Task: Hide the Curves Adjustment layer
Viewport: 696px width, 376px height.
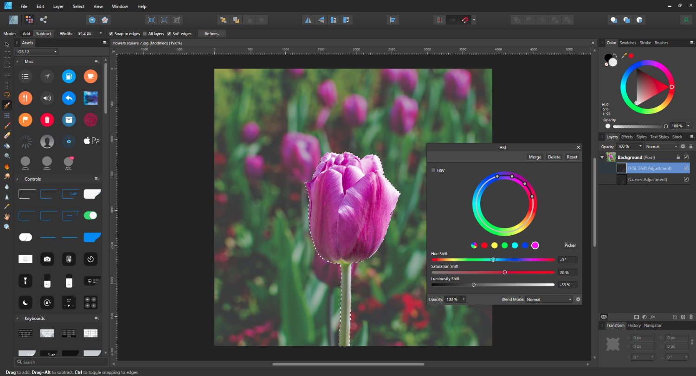Action: tap(686, 179)
